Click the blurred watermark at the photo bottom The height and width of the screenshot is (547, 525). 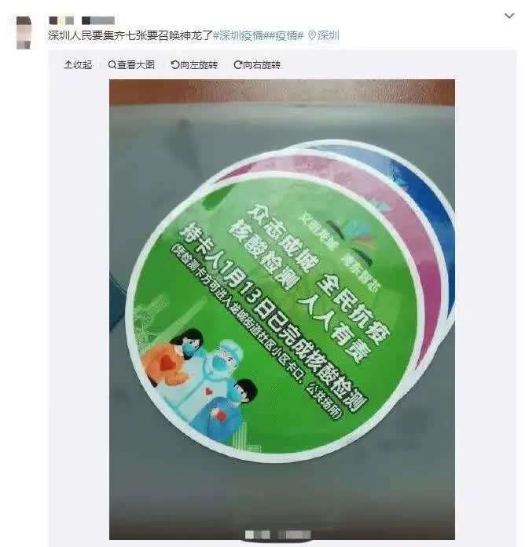tap(277, 534)
